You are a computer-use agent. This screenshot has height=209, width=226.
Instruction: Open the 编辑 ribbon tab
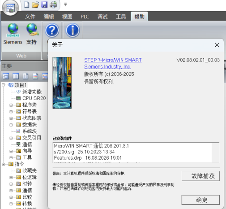coord(49,17)
